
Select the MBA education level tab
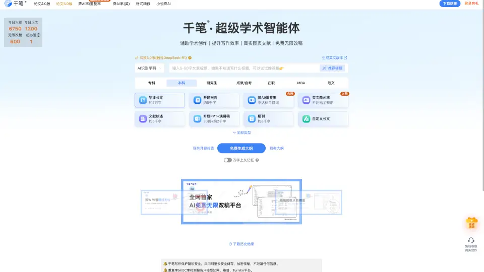(x=301, y=83)
